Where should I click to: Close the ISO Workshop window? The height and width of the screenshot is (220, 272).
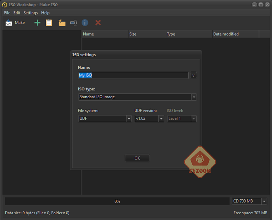click(267, 5)
